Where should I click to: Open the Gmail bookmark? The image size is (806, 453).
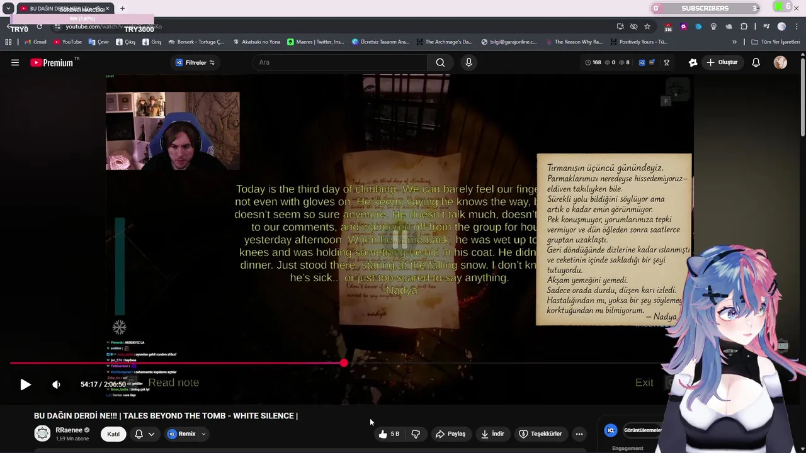pyautogui.click(x=35, y=42)
